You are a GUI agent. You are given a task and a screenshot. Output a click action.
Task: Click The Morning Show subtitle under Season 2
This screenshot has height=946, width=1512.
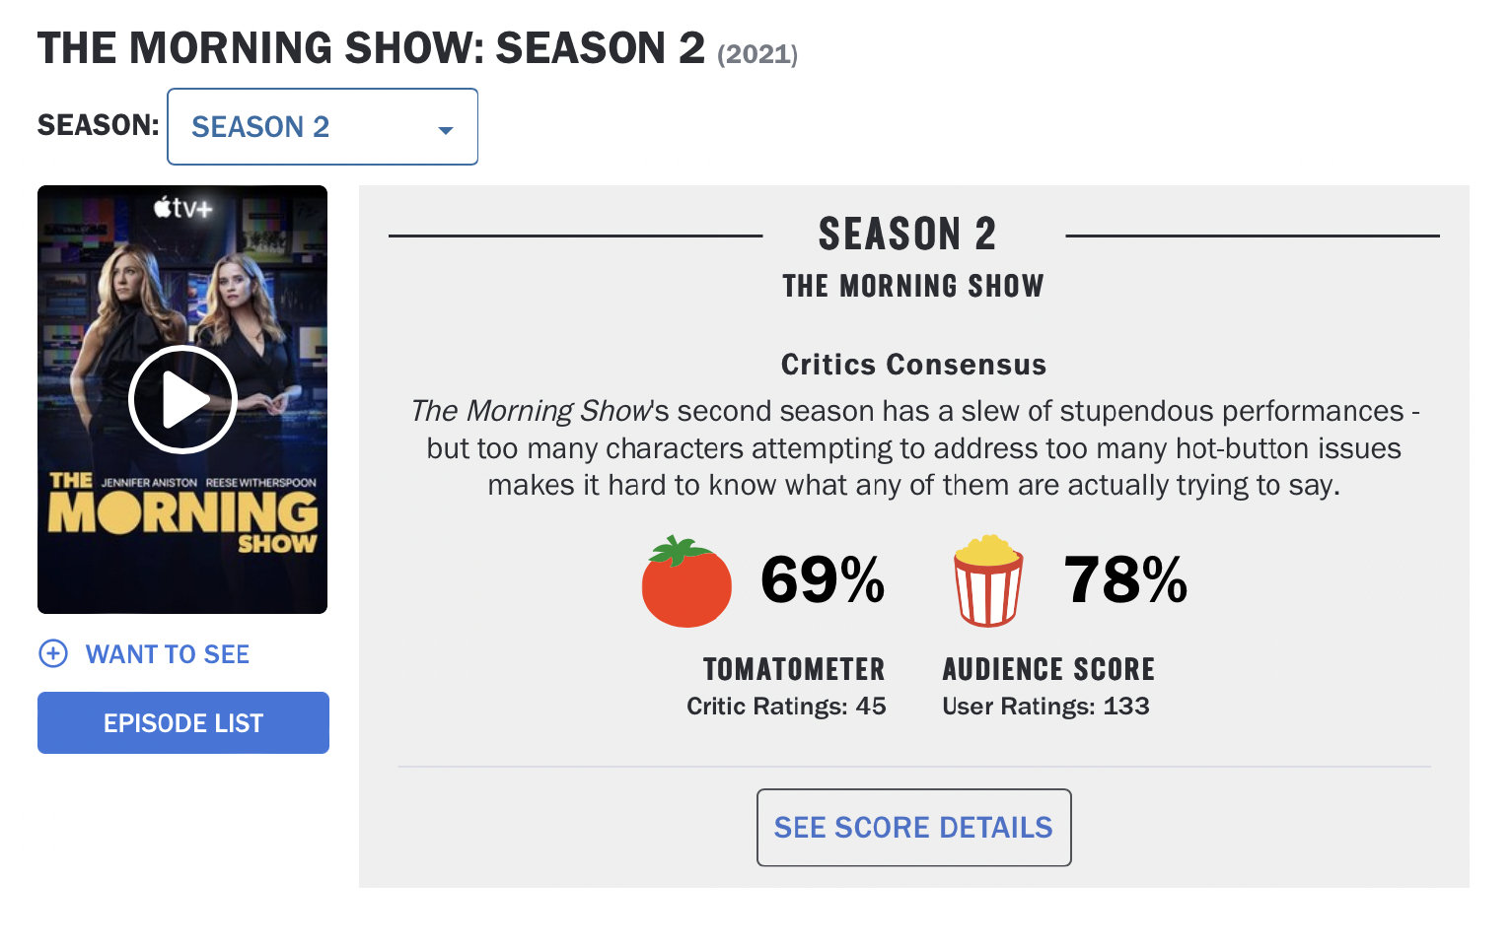913,287
